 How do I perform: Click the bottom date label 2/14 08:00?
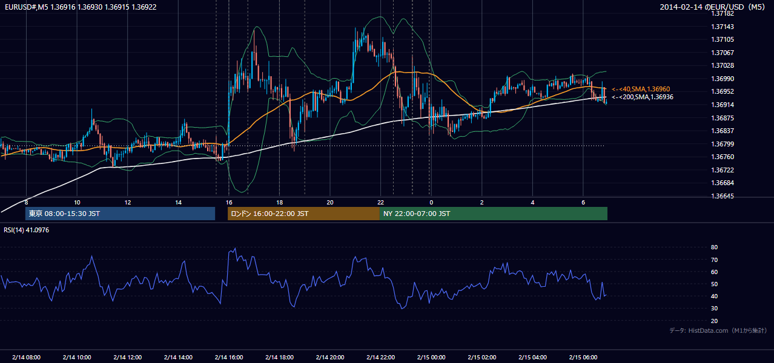tap(26, 358)
